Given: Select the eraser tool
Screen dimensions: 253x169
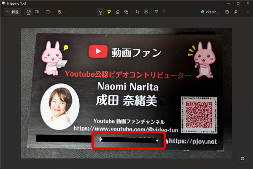Looking at the screenshot, I should (x=118, y=12).
